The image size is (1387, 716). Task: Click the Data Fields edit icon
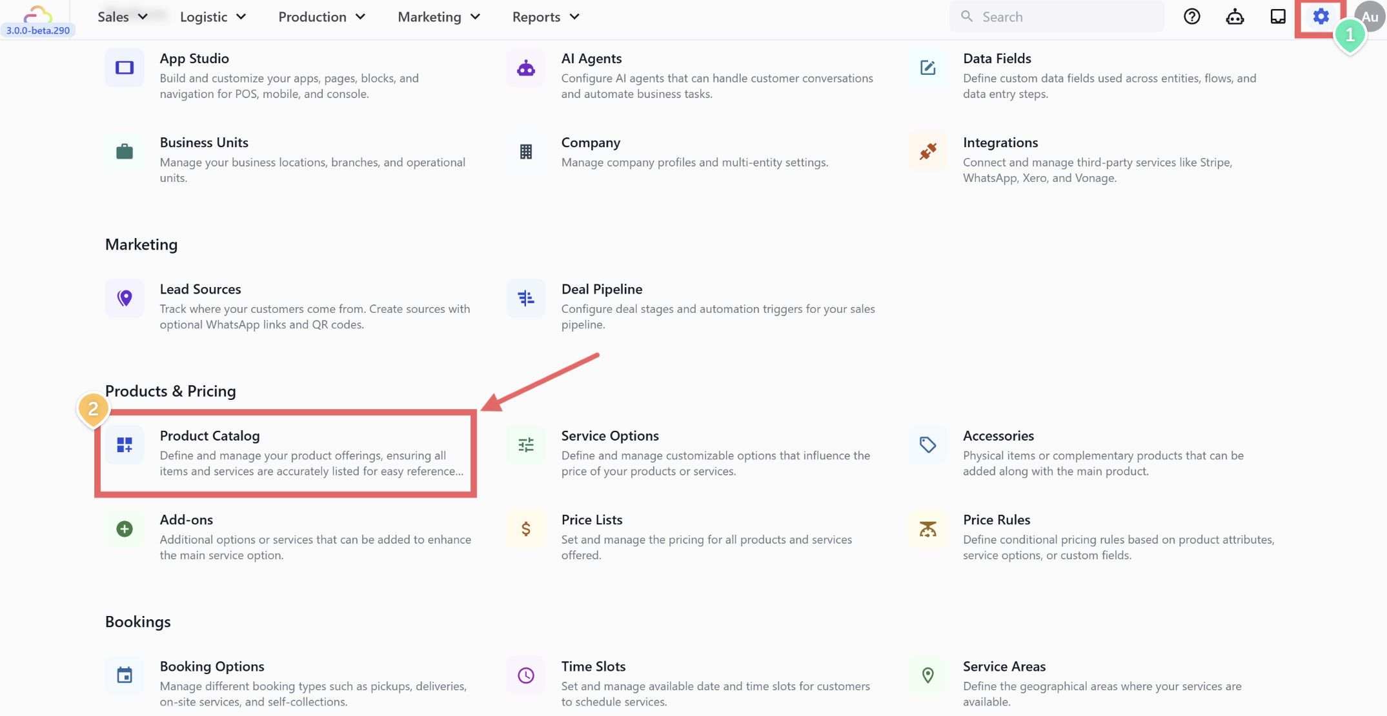point(927,68)
